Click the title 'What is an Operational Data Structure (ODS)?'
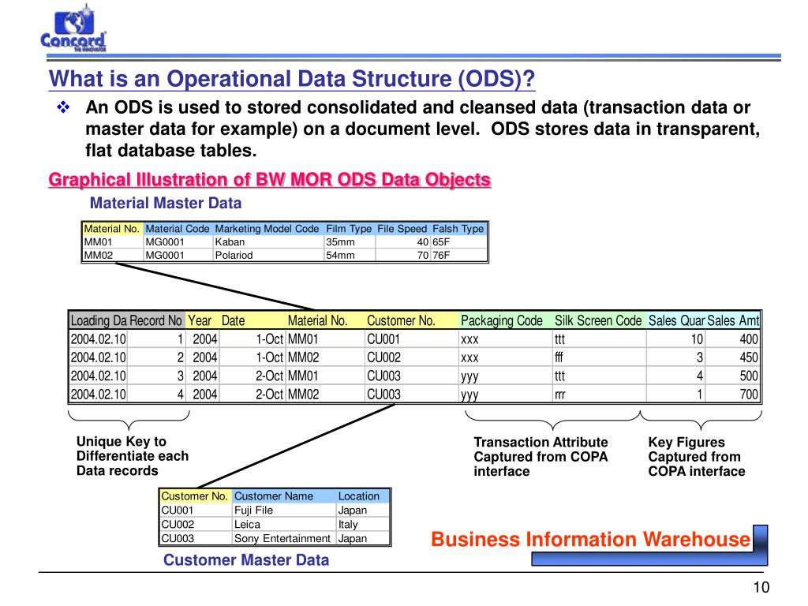The height and width of the screenshot is (606, 808). 292,79
